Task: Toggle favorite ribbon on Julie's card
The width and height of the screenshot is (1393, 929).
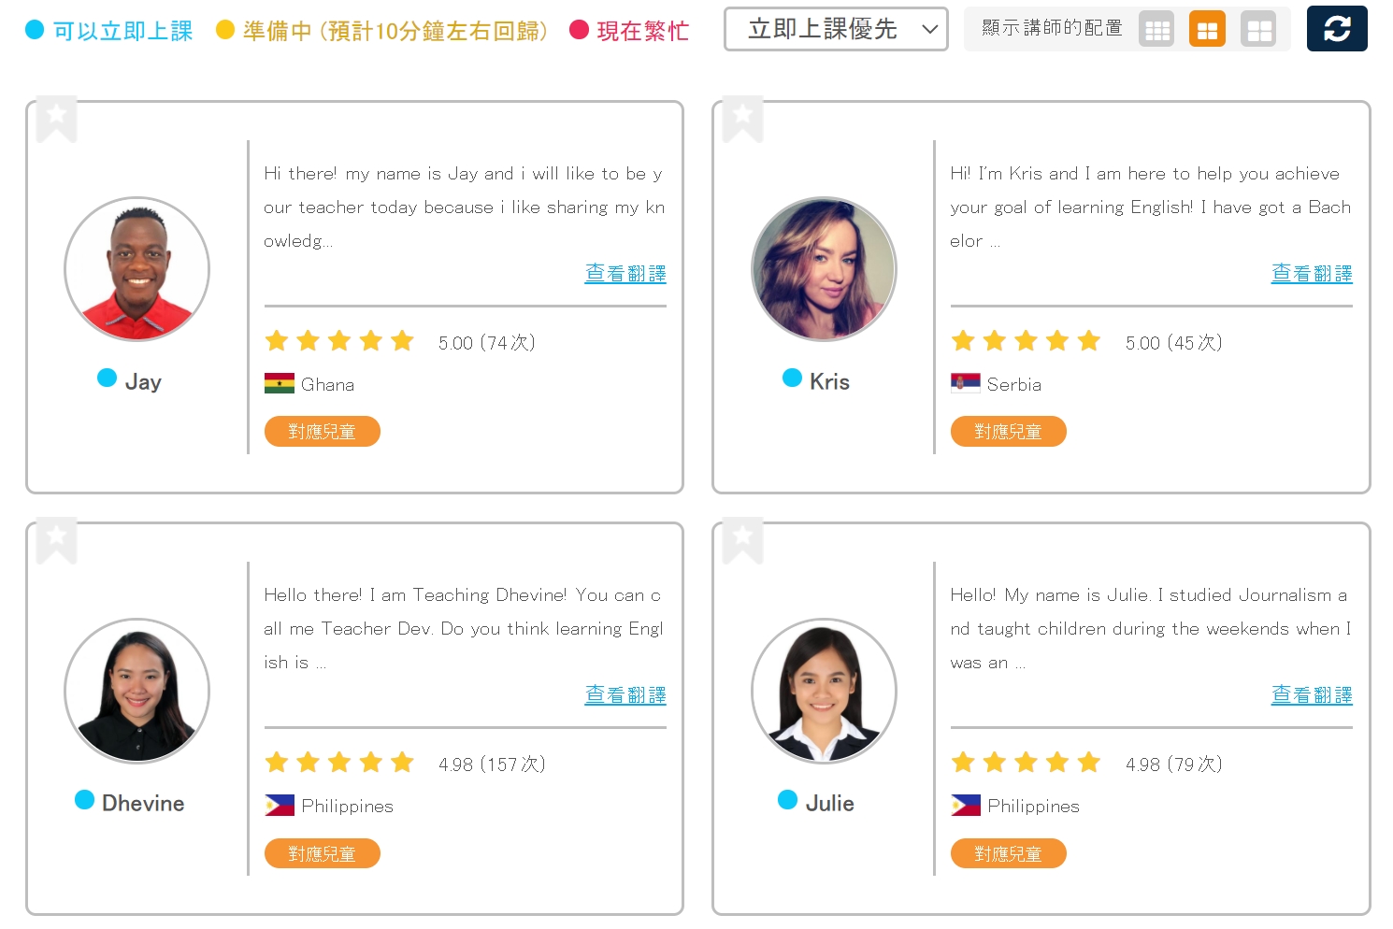Action: (x=742, y=540)
